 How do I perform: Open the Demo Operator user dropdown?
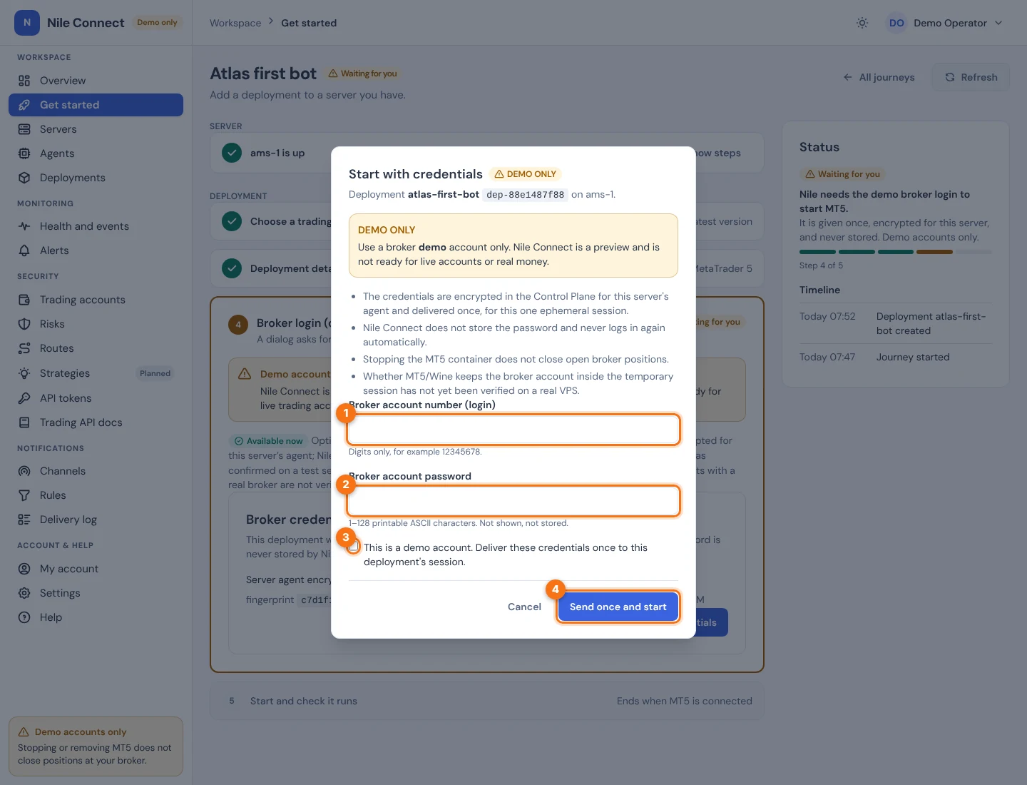[x=944, y=23]
